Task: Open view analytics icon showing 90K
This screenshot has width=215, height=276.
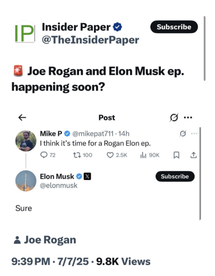Action: (x=143, y=155)
